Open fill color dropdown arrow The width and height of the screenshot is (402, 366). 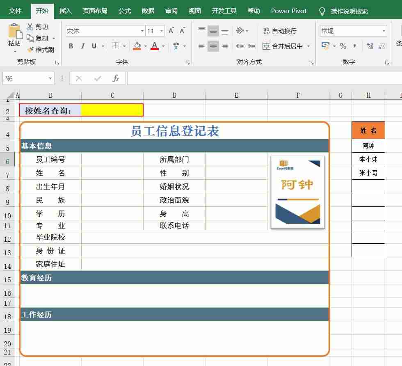(x=145, y=46)
